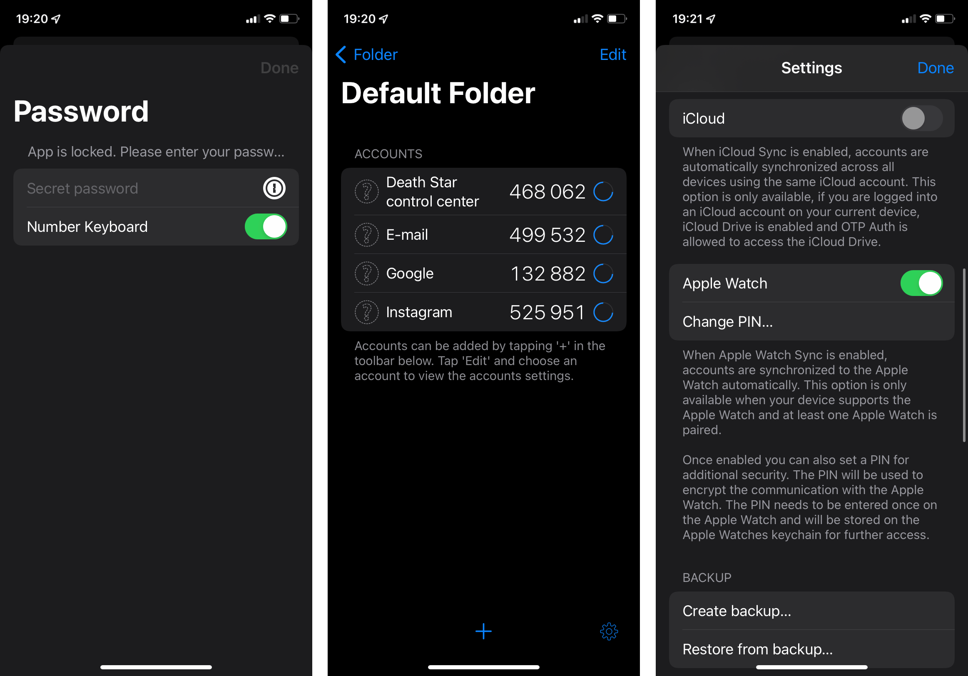Open settings gear icon in folder view
The width and height of the screenshot is (968, 676).
(609, 630)
